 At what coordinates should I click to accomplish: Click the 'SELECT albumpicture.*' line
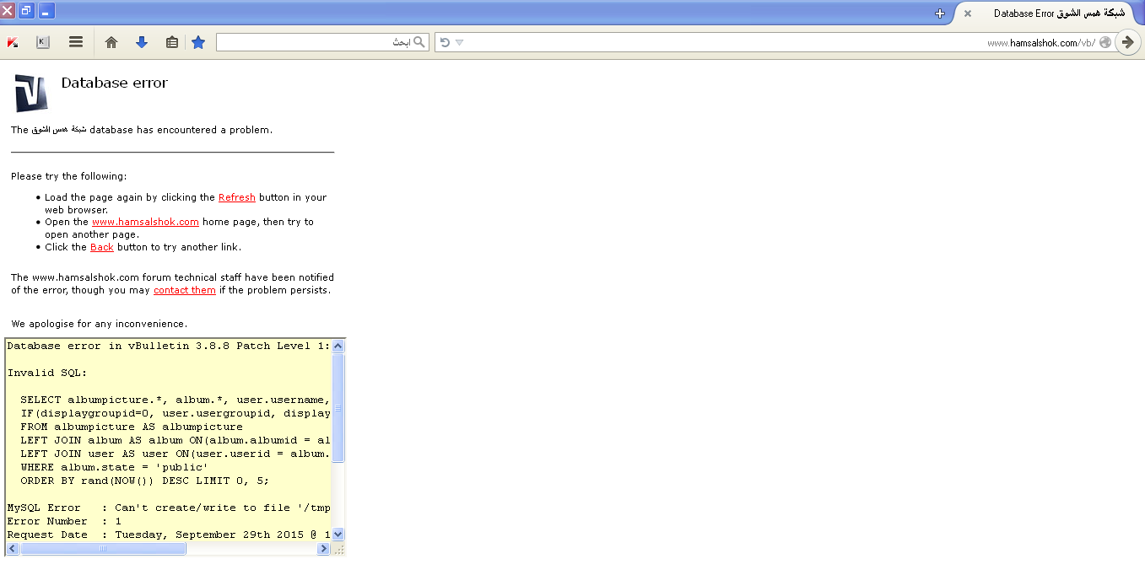pyautogui.click(x=176, y=400)
